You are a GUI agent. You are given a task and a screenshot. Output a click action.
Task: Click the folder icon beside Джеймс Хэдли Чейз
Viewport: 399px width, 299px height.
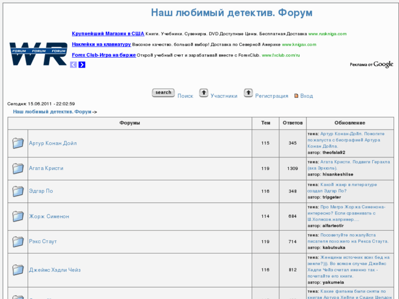18,269
